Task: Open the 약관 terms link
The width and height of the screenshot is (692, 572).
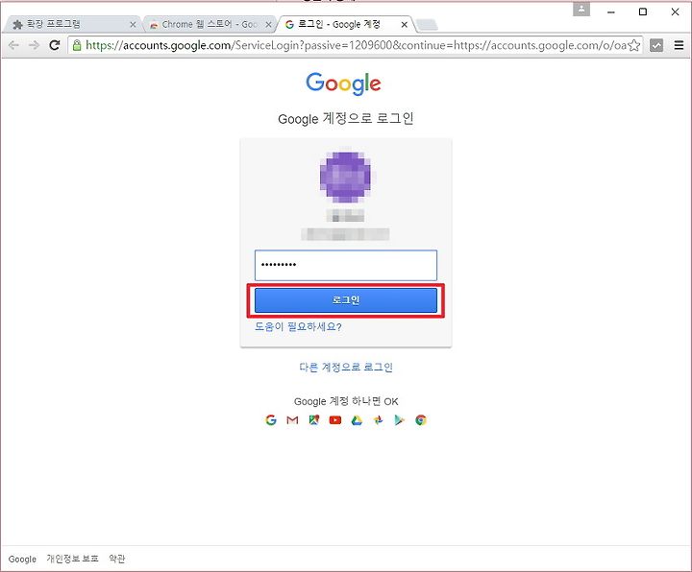Action: pyautogui.click(x=117, y=559)
